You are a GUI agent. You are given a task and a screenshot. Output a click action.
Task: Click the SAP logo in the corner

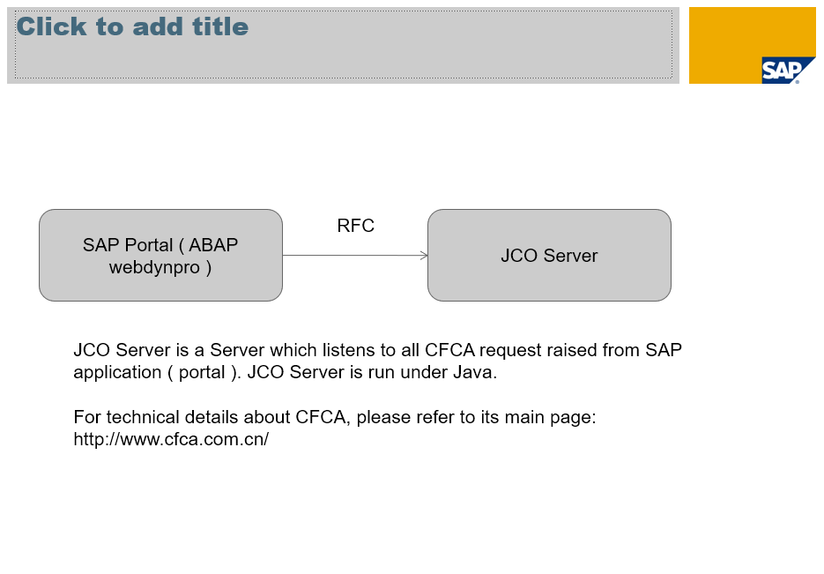tap(787, 71)
